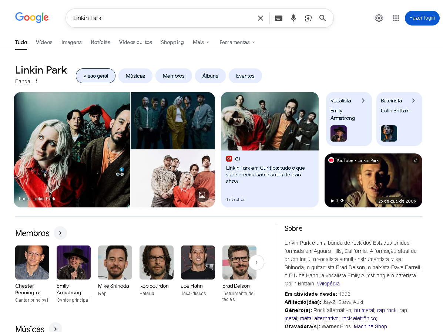Screen dimensions: 443x332
Task: Click the rock eletrônico link
Action: tap(359, 318)
